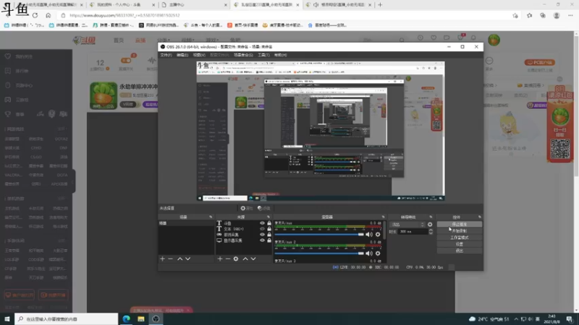Open OBS Studio from the taskbar
The height and width of the screenshot is (325, 579).
[x=156, y=318]
